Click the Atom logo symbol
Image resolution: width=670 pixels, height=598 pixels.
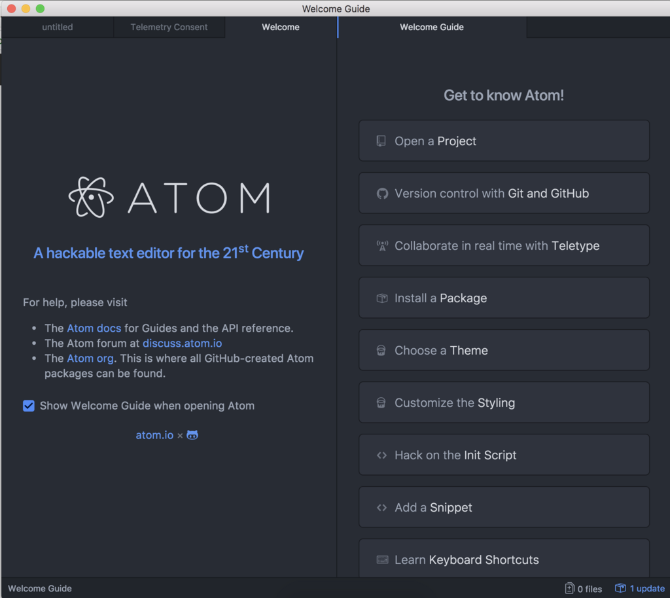click(91, 198)
